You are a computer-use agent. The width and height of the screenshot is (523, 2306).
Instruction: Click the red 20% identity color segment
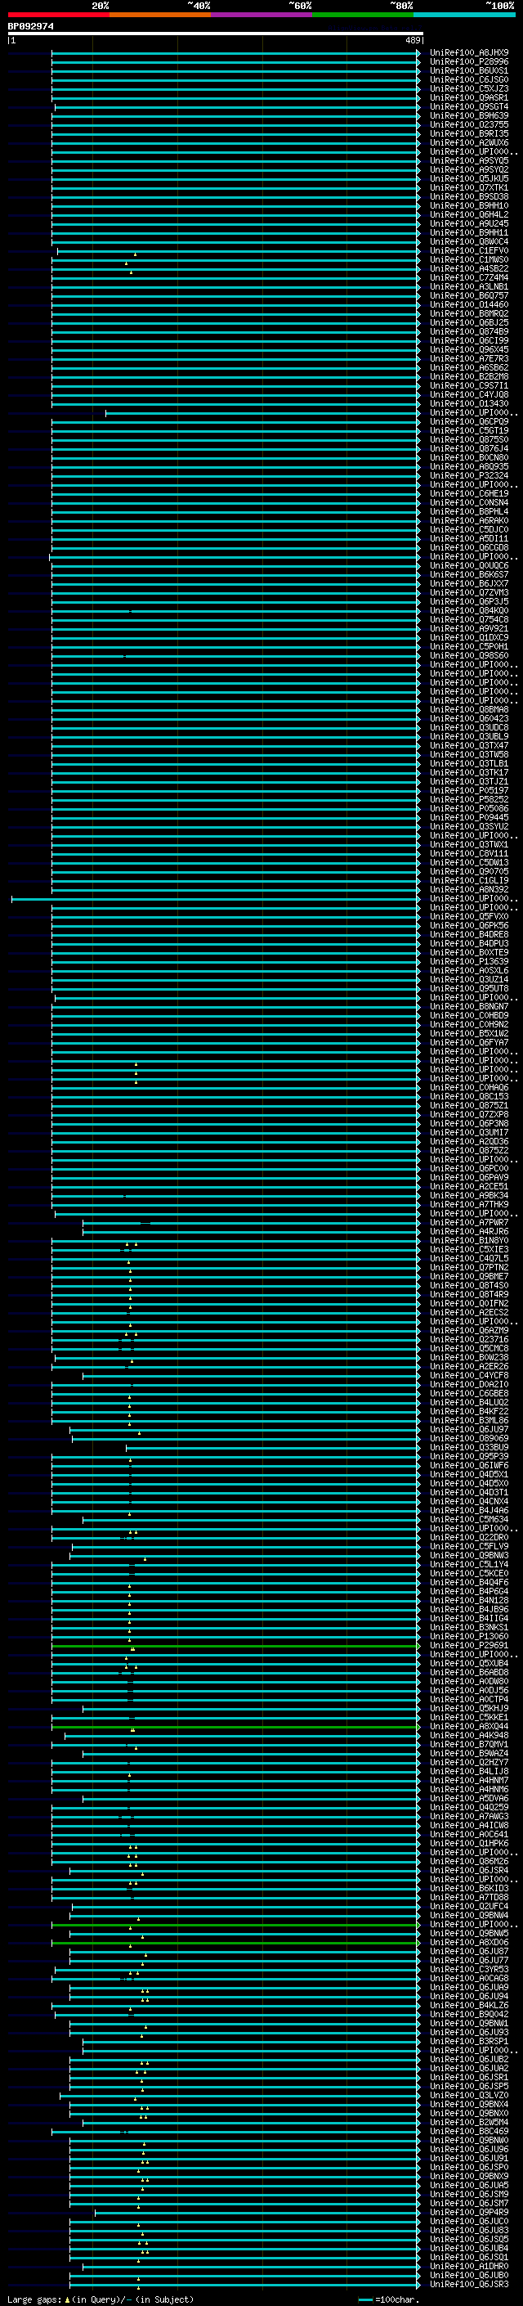tap(58, 15)
